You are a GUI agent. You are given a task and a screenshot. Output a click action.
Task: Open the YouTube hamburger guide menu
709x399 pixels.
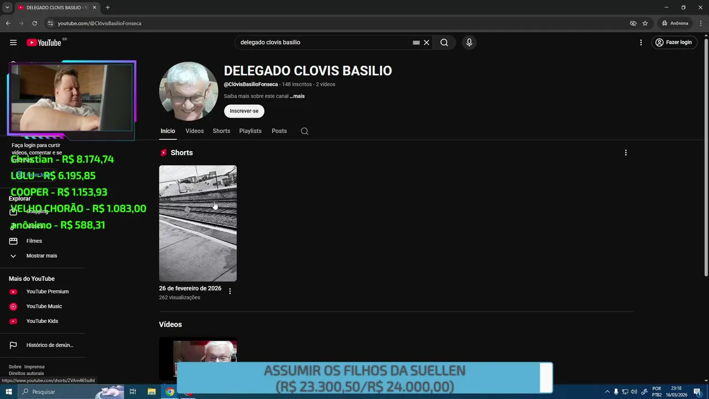(x=13, y=43)
